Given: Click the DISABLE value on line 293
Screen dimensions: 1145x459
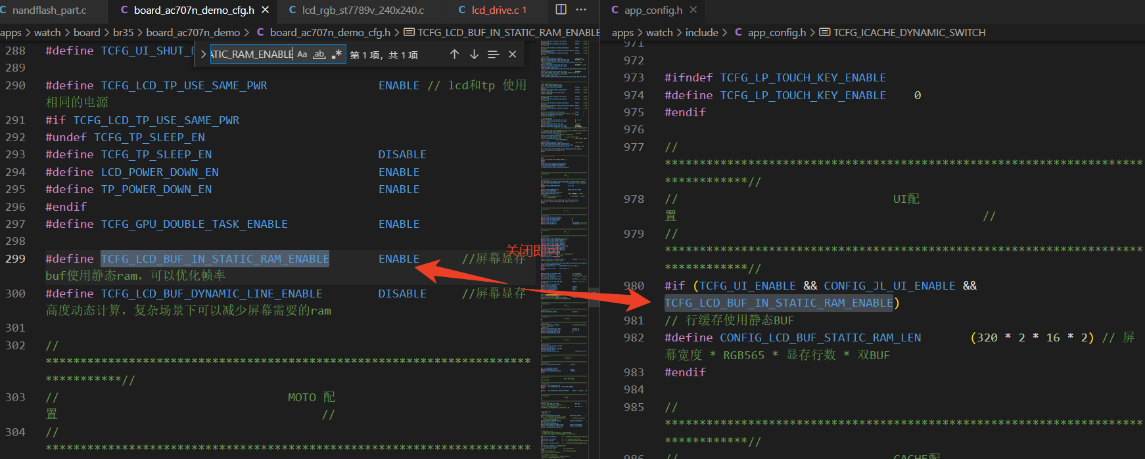Looking at the screenshot, I should tap(402, 154).
